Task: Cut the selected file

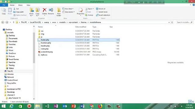Action: click(x=16, y=9)
